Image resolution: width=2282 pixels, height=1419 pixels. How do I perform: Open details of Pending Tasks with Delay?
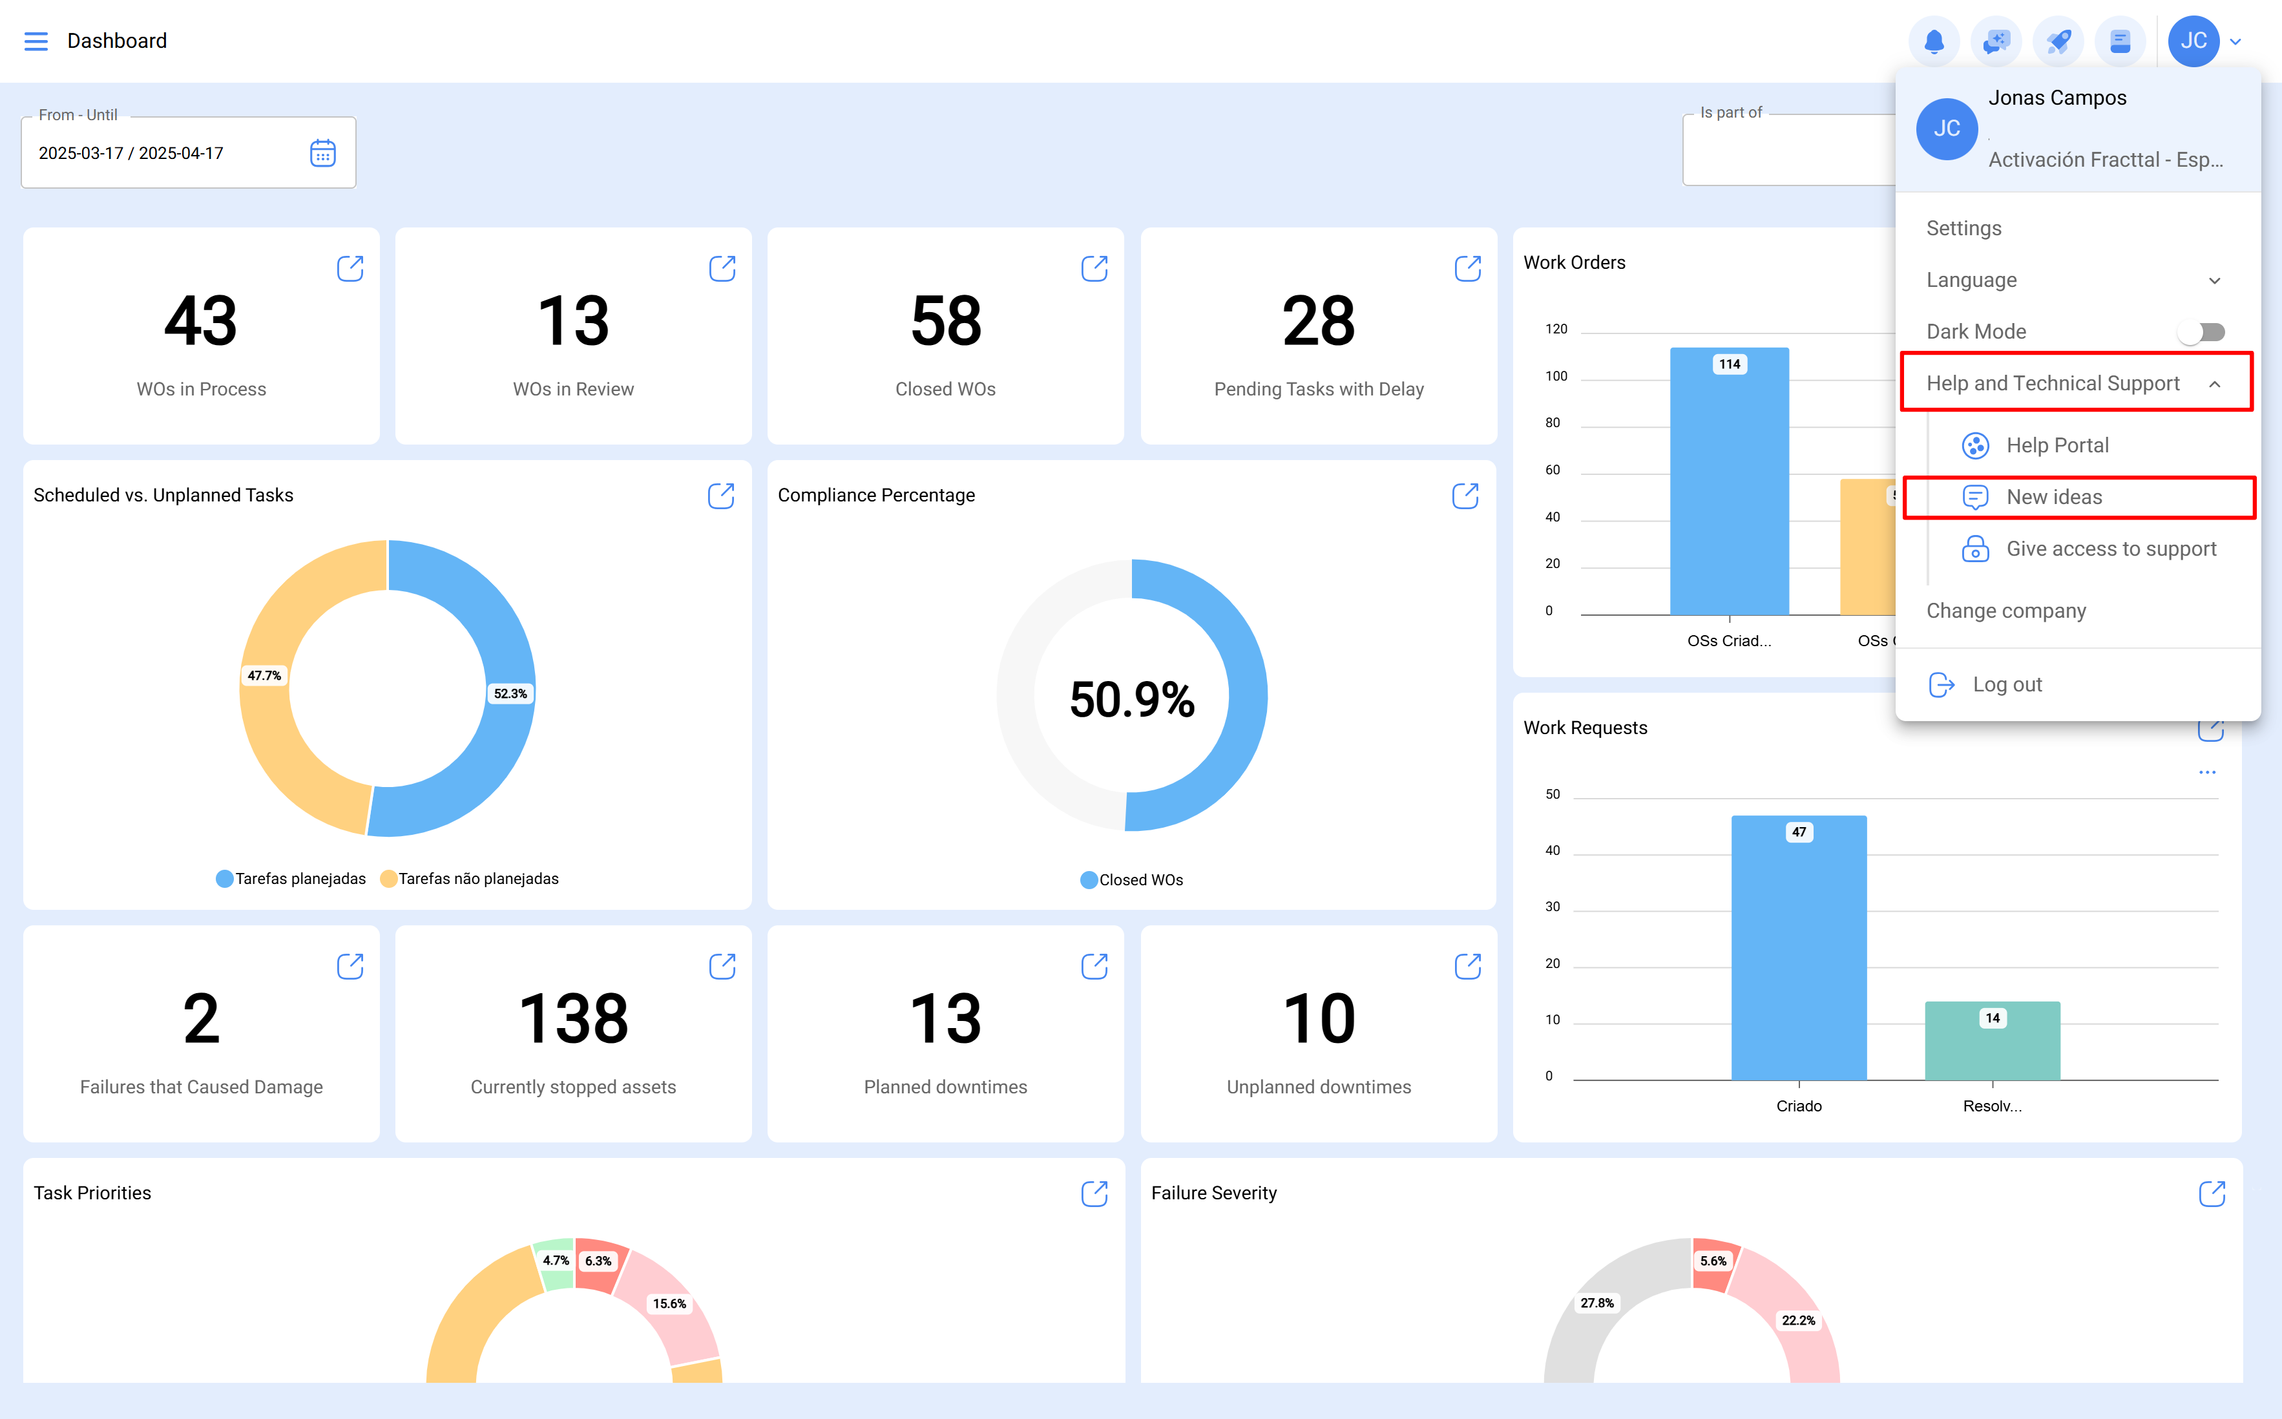point(1467,268)
